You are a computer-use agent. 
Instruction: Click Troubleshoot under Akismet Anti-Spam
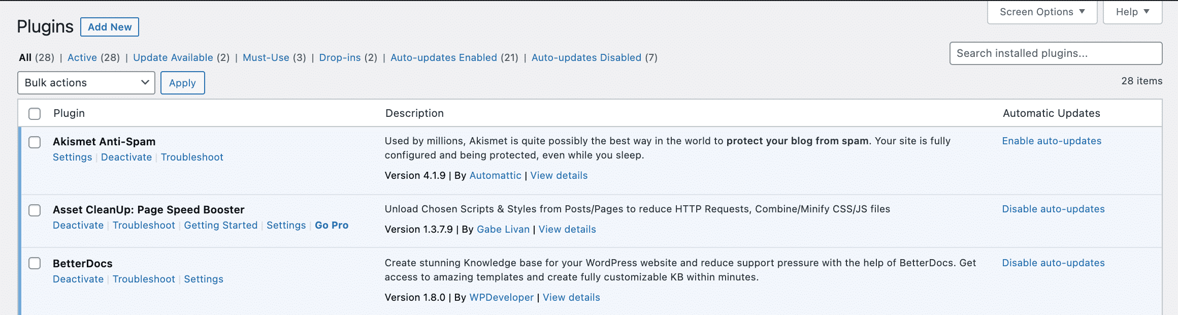[x=192, y=157]
